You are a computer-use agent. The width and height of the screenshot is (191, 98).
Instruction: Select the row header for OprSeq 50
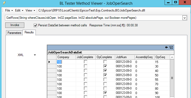click(52, 75)
